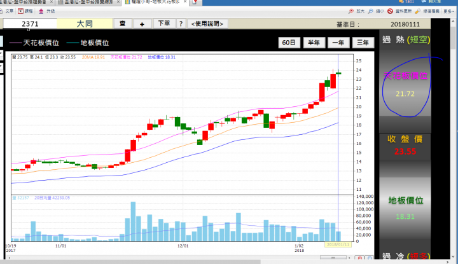Click the vertical scrollbar up arrow
This screenshot has width=458, height=264.
(453, 22)
